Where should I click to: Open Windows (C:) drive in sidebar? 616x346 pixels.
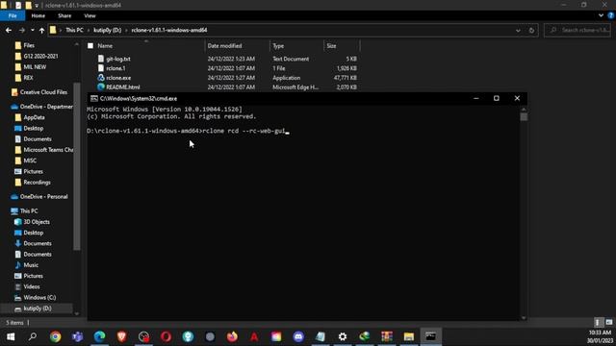[39, 298]
